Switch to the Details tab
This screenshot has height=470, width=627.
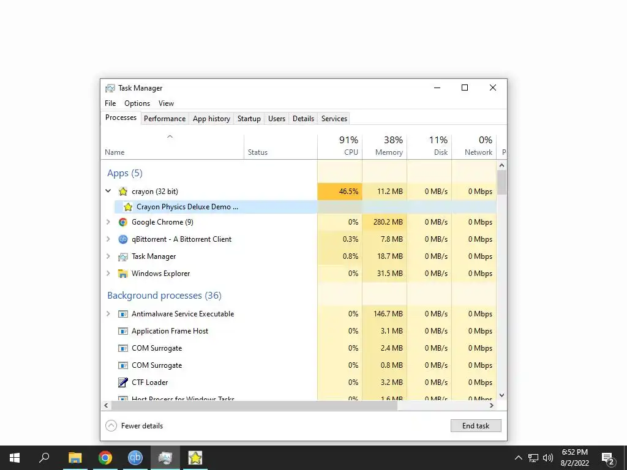[303, 119]
